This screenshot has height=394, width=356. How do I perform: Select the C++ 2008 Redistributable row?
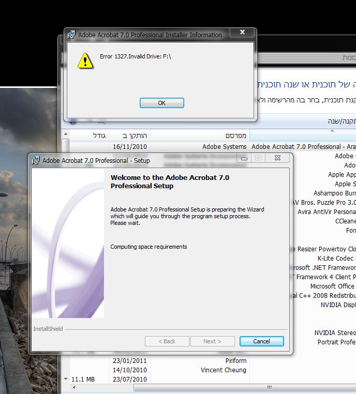pyautogui.click(x=324, y=295)
